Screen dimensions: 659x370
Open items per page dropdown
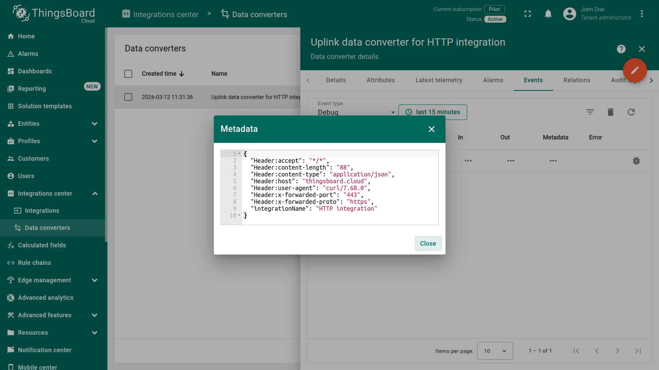[x=495, y=351]
